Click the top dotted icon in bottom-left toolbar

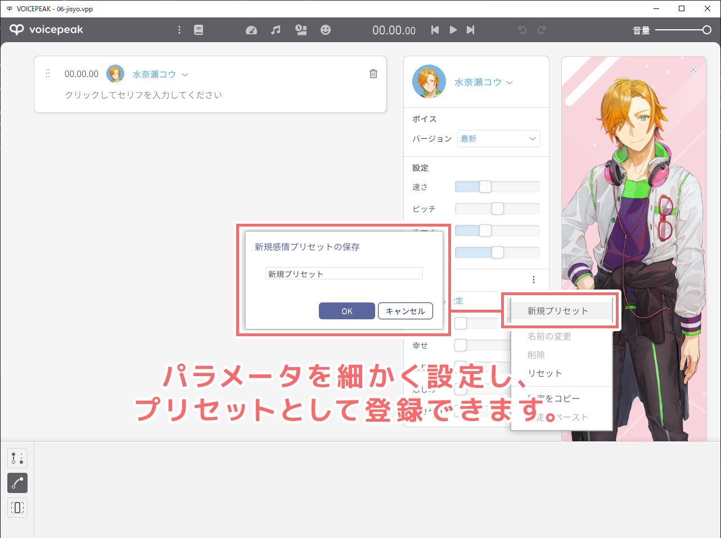pos(17,458)
